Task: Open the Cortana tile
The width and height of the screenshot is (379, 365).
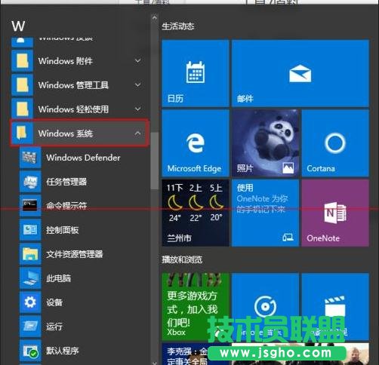Action: point(335,143)
